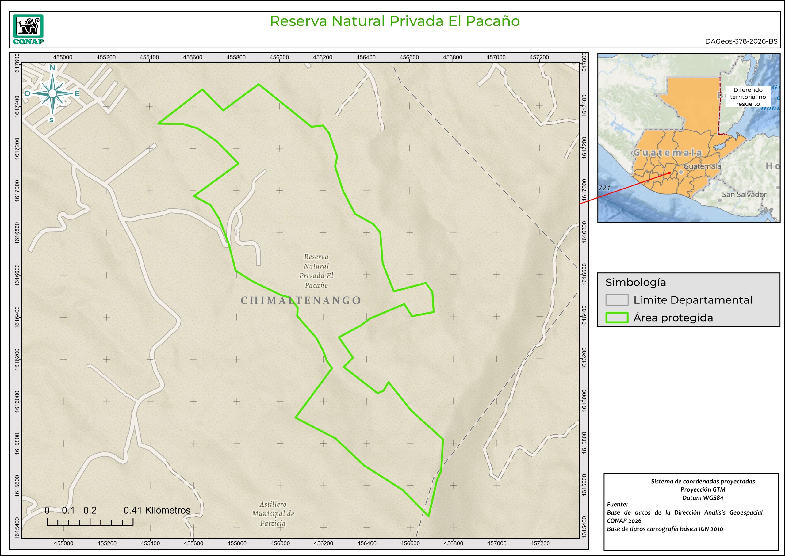
Task: Click the San Salvador city label
Action: 744,194
